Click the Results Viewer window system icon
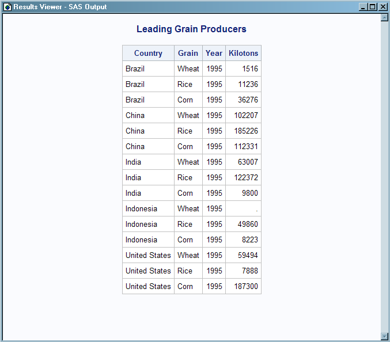Image resolution: width=390 pixels, height=342 pixels. (7, 7)
